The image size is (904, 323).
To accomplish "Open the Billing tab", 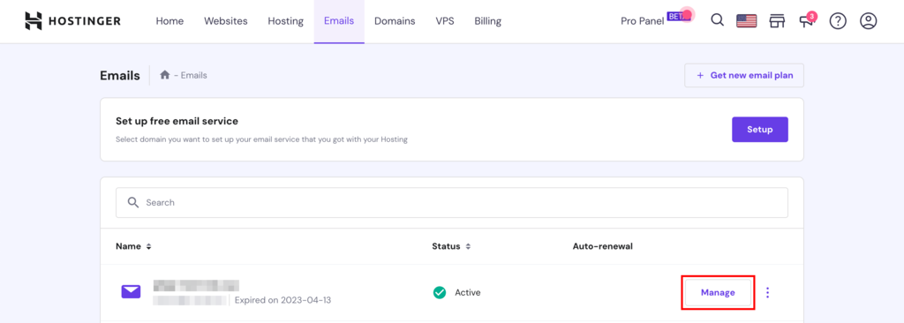I will [487, 21].
